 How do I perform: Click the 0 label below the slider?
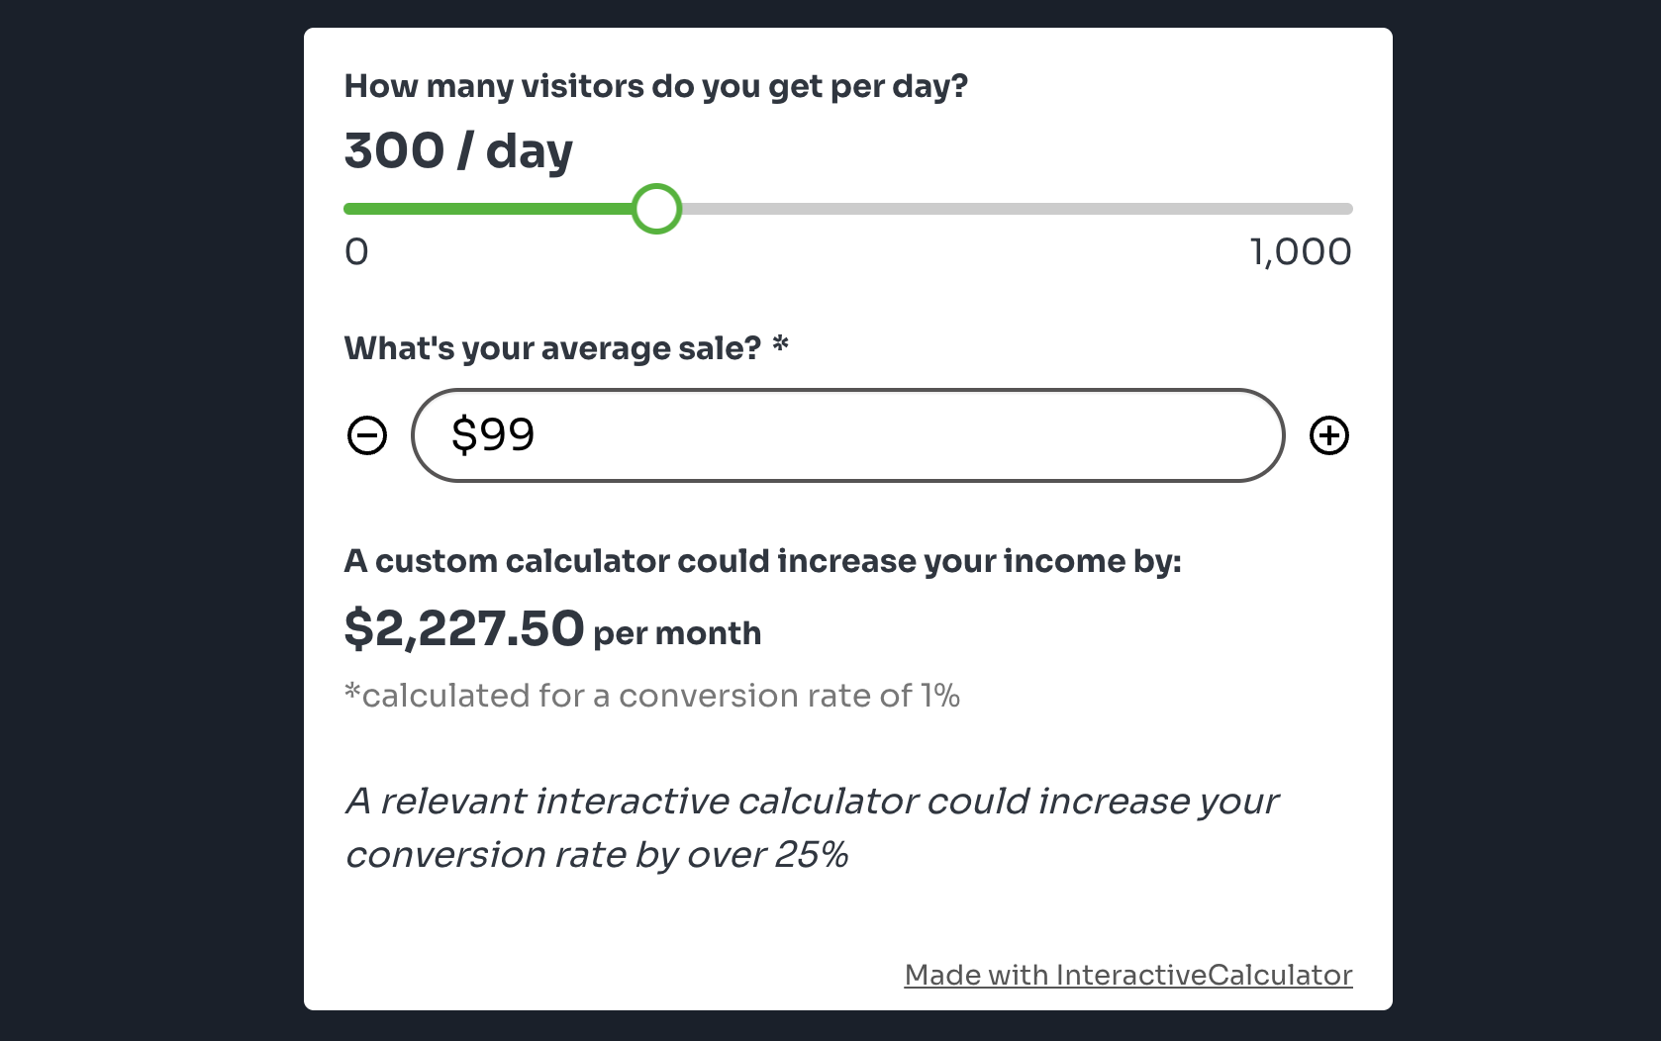(356, 251)
